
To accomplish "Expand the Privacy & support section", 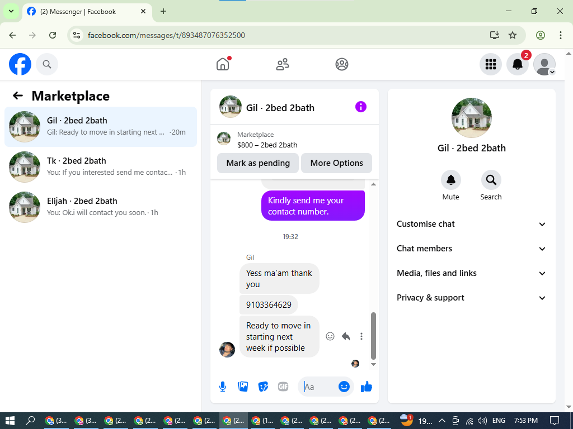I will tap(471, 298).
